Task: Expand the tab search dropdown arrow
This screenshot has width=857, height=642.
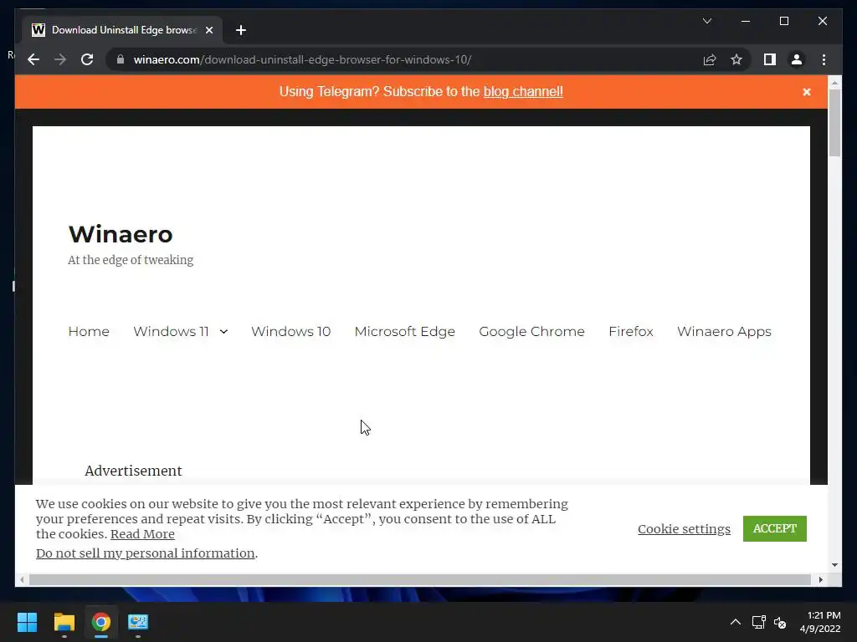Action: tap(706, 21)
